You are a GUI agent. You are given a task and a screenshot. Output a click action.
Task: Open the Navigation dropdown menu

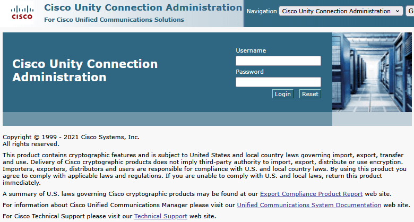point(341,11)
